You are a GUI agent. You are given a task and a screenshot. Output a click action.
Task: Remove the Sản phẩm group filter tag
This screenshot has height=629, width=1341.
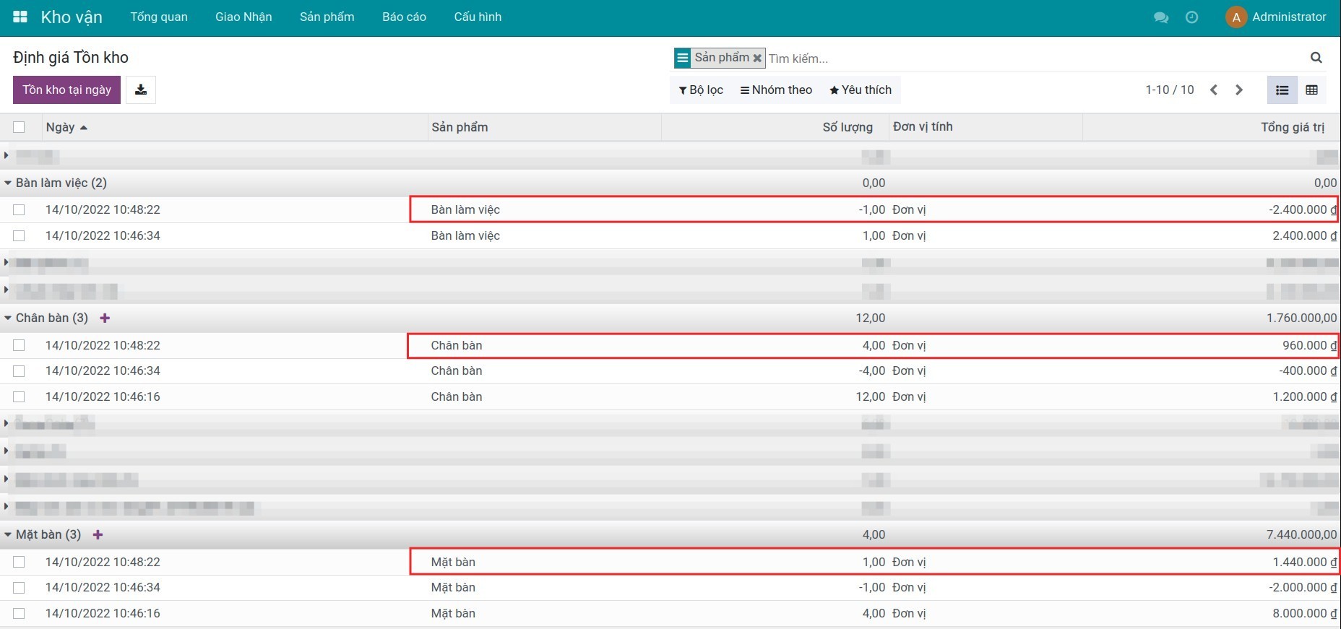[757, 58]
